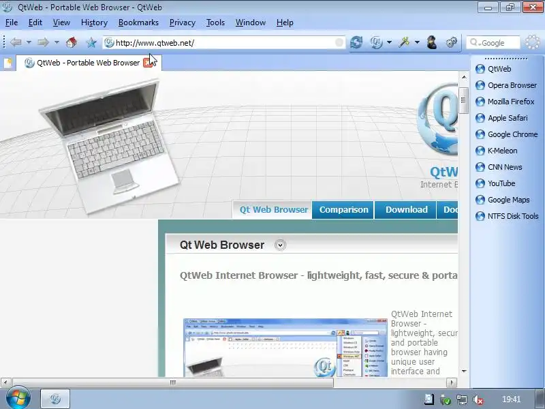Open Apple Safari sidebar bookmark
The image size is (545, 409).
tap(501, 118)
